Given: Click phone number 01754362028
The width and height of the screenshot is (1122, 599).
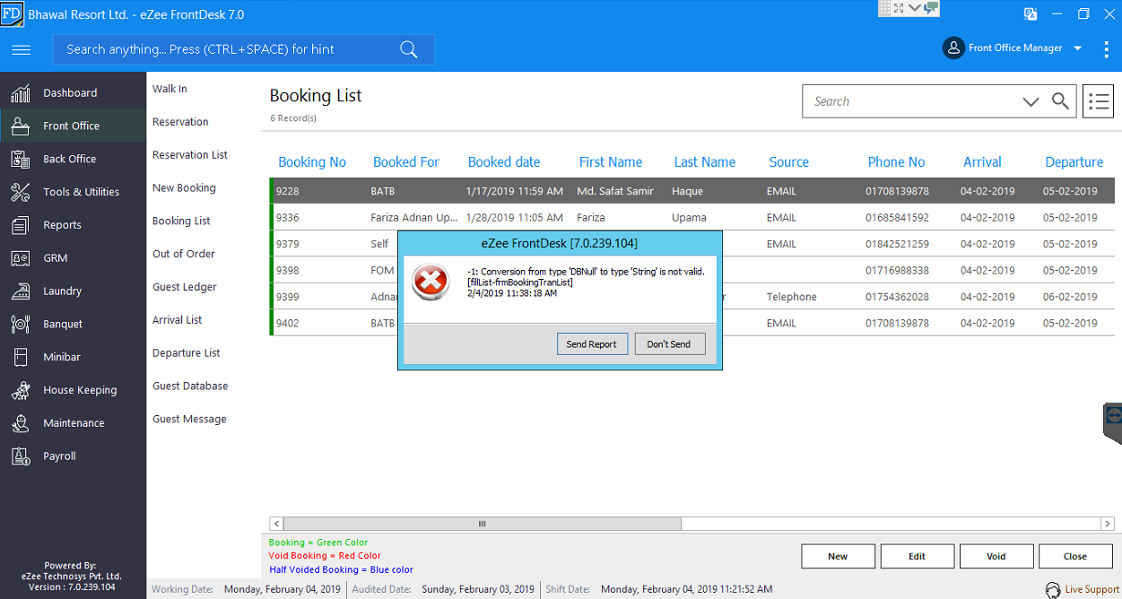Looking at the screenshot, I should (x=897, y=297).
